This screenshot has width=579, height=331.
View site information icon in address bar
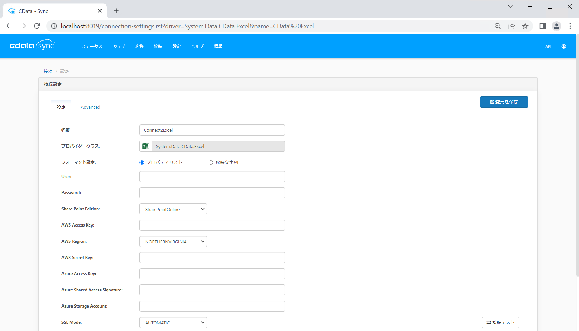[x=54, y=26]
